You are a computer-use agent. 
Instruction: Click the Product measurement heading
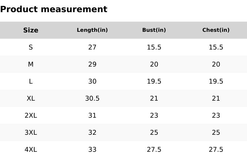(x=54, y=9)
